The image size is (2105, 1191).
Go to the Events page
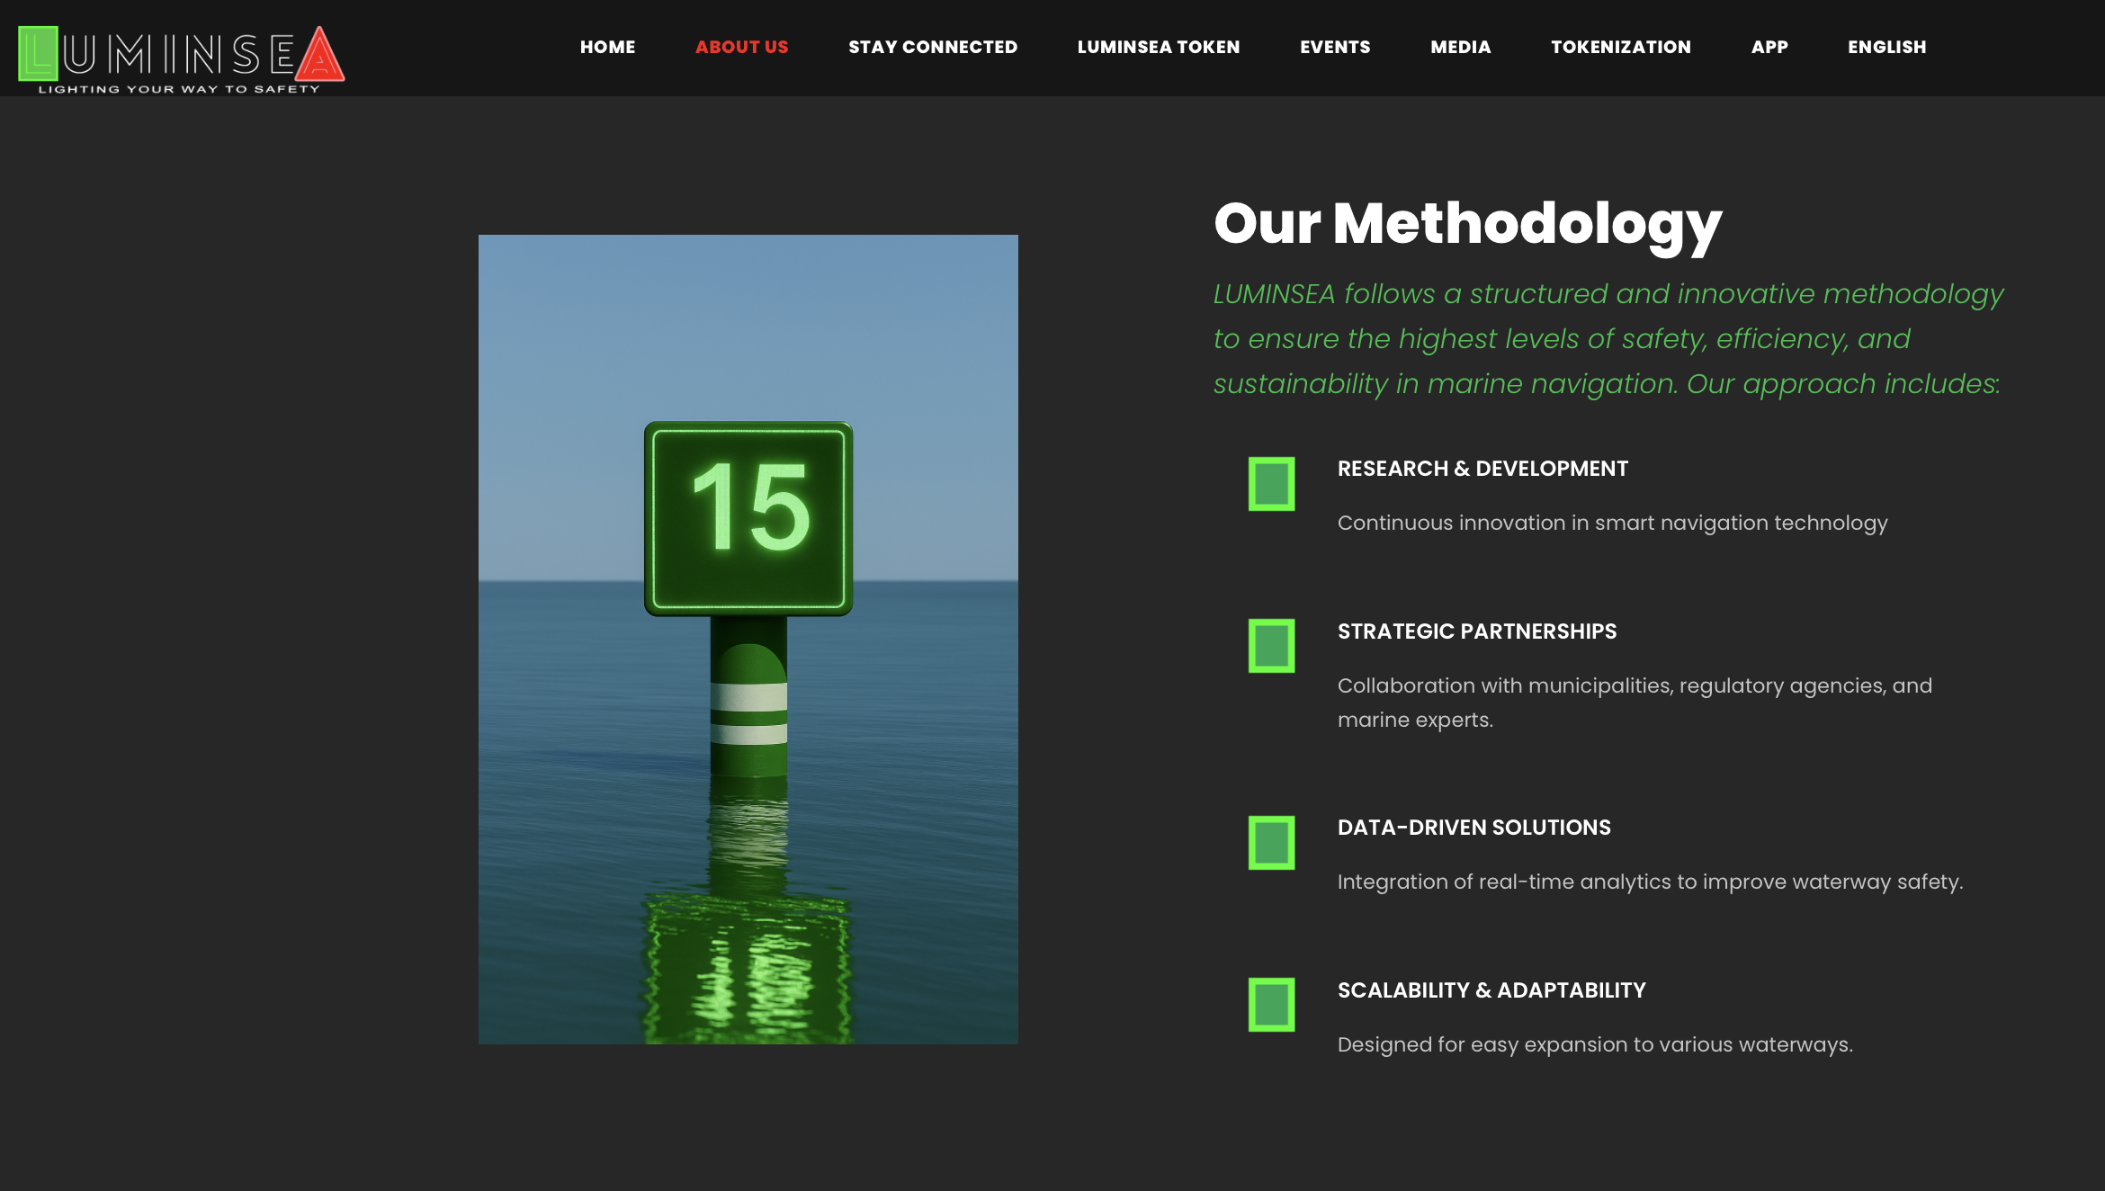click(x=1334, y=47)
